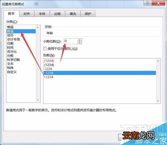Select 货币 category
This screenshot has height=145, width=167.
[x=21, y=35]
